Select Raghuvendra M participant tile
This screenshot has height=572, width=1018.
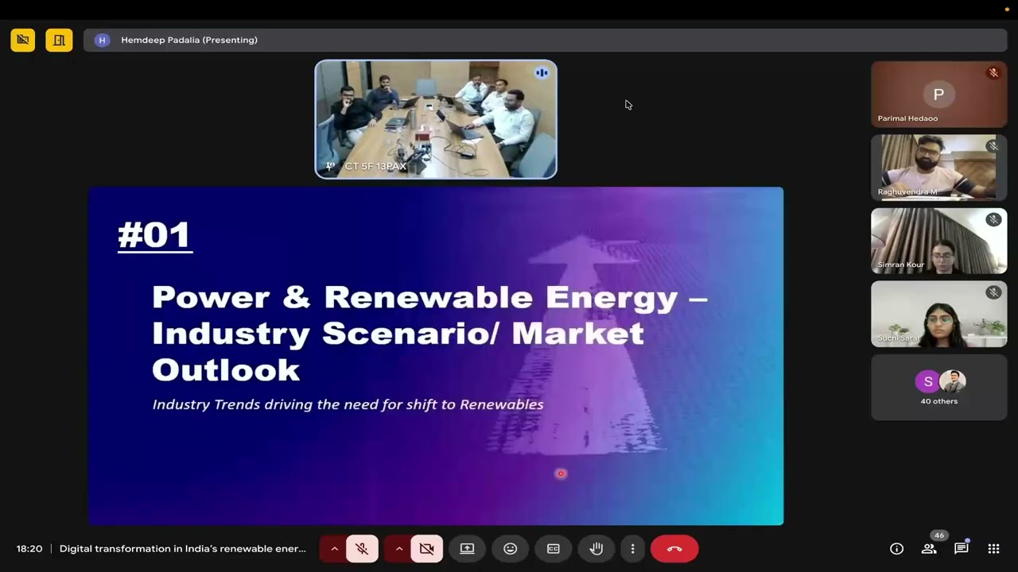pos(938,168)
